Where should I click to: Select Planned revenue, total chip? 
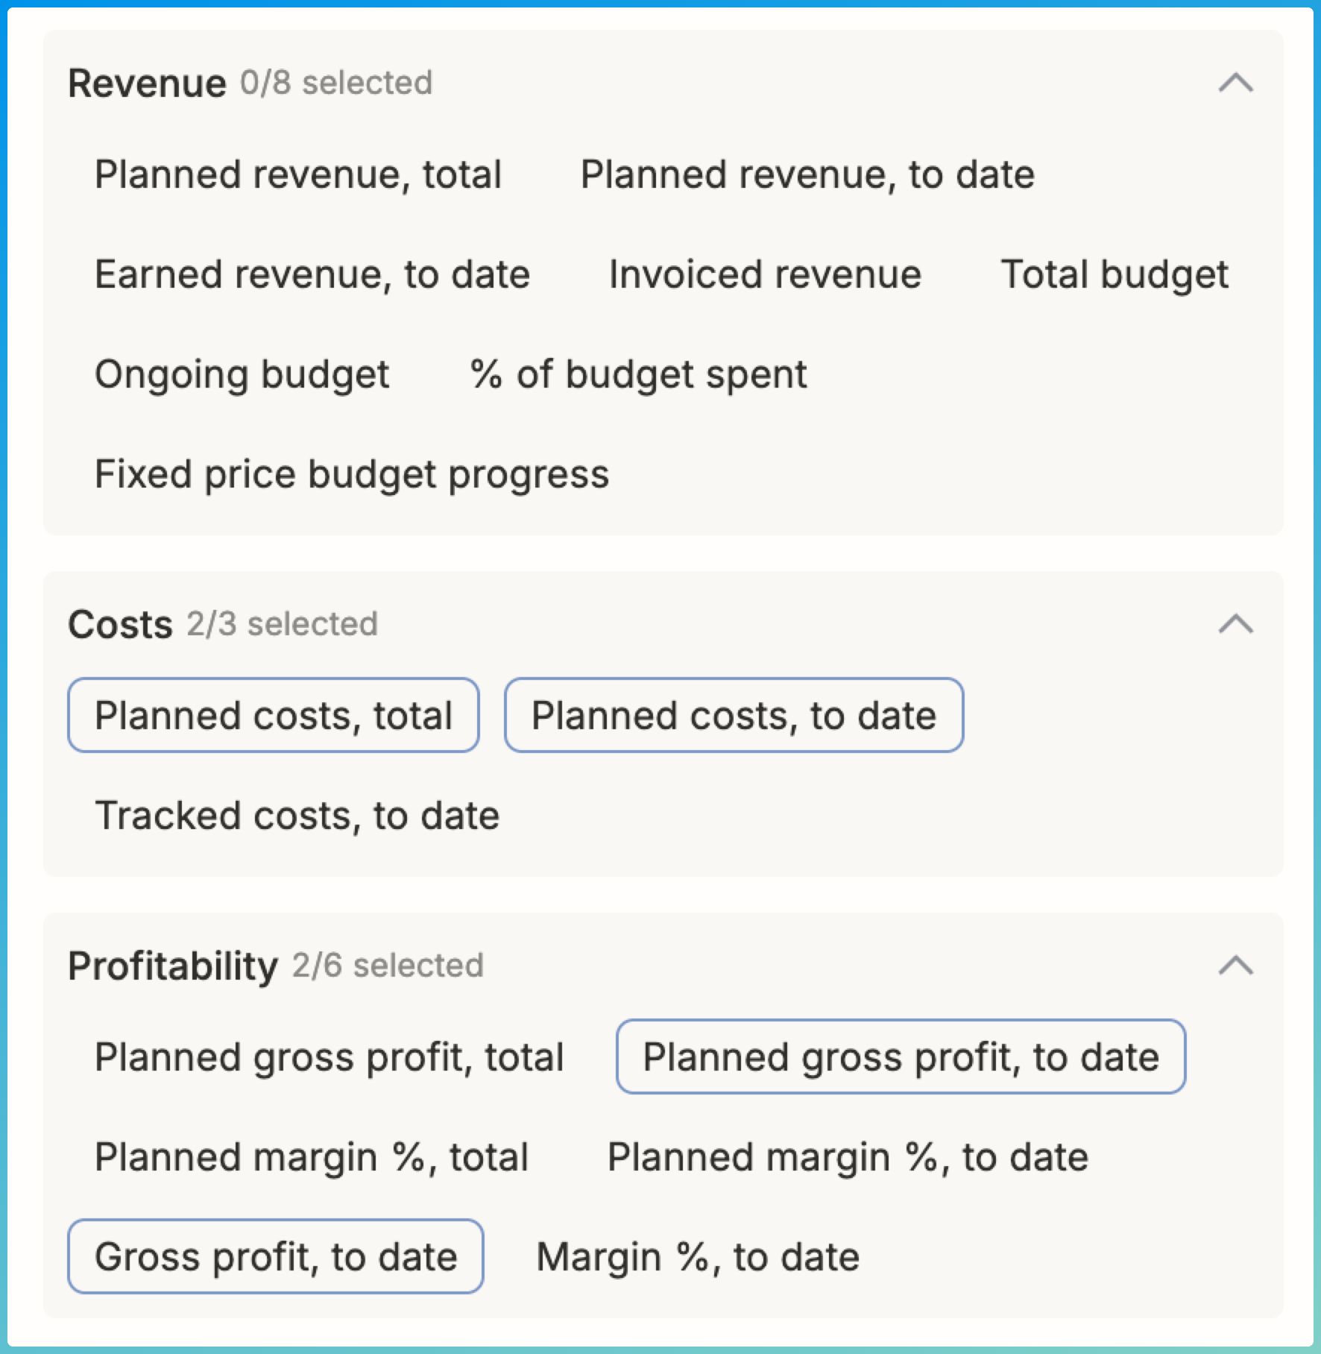pyautogui.click(x=297, y=174)
